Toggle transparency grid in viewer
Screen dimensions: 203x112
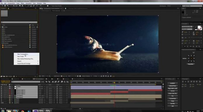pyautogui.click(x=80, y=76)
